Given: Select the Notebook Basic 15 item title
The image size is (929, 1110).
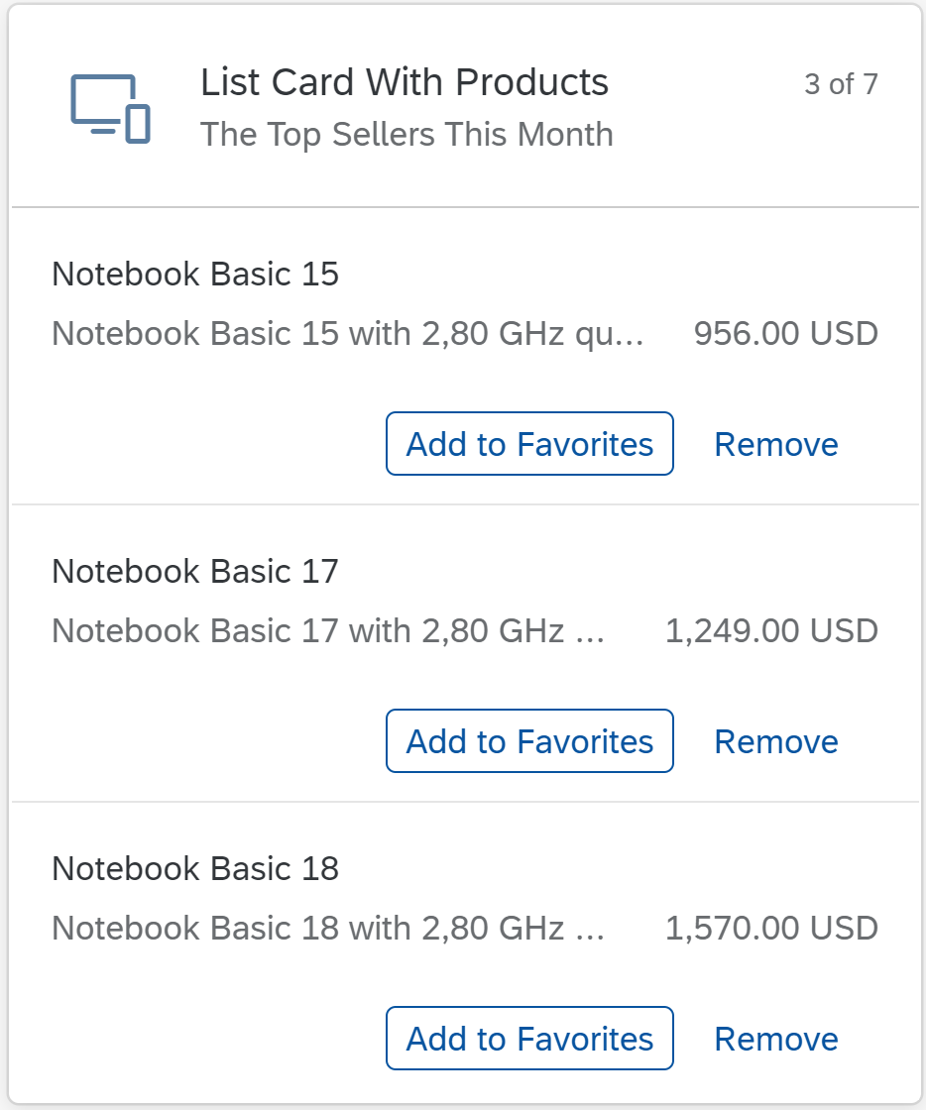Looking at the screenshot, I should pos(195,274).
